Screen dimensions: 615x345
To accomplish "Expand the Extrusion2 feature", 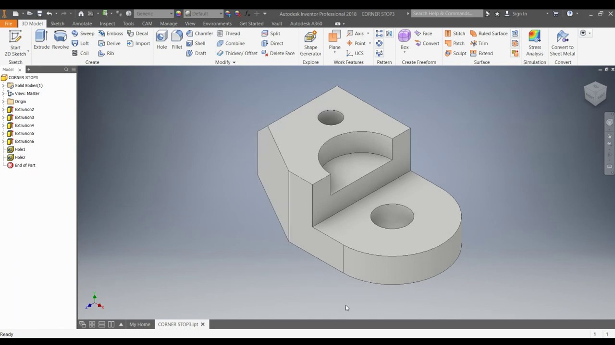I will point(3,110).
